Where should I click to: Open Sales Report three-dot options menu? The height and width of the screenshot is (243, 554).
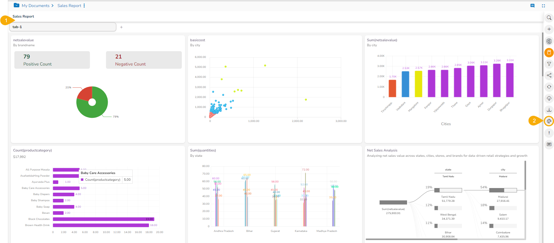(84, 6)
